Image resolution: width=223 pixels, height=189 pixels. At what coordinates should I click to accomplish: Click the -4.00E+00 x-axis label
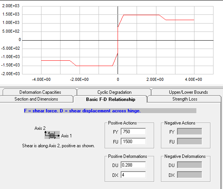pos(41,79)
